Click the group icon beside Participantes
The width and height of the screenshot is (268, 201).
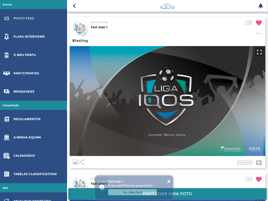point(7,73)
